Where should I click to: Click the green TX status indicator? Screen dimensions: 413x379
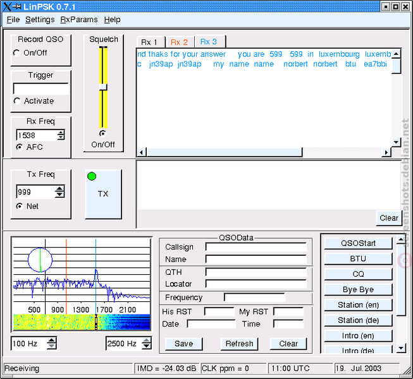pyautogui.click(x=92, y=176)
